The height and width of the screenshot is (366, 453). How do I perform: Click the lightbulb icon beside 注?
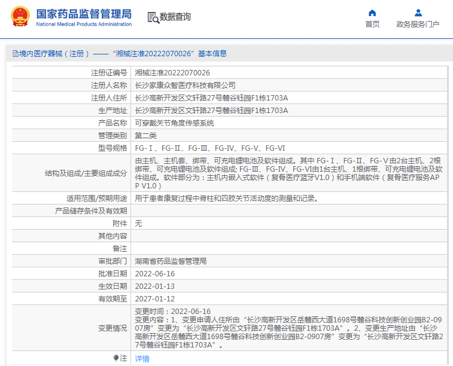click(x=116, y=358)
